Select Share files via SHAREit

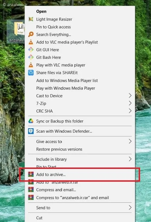[x=80, y=73]
